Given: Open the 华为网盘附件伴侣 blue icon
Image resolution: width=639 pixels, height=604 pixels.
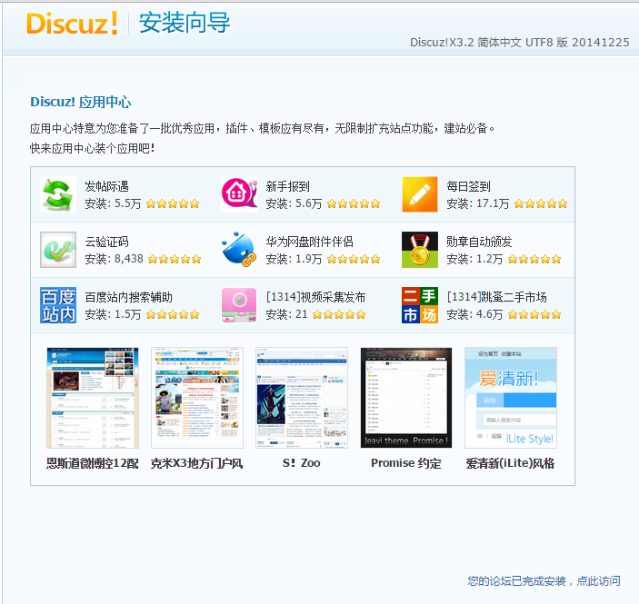Looking at the screenshot, I should tap(239, 250).
